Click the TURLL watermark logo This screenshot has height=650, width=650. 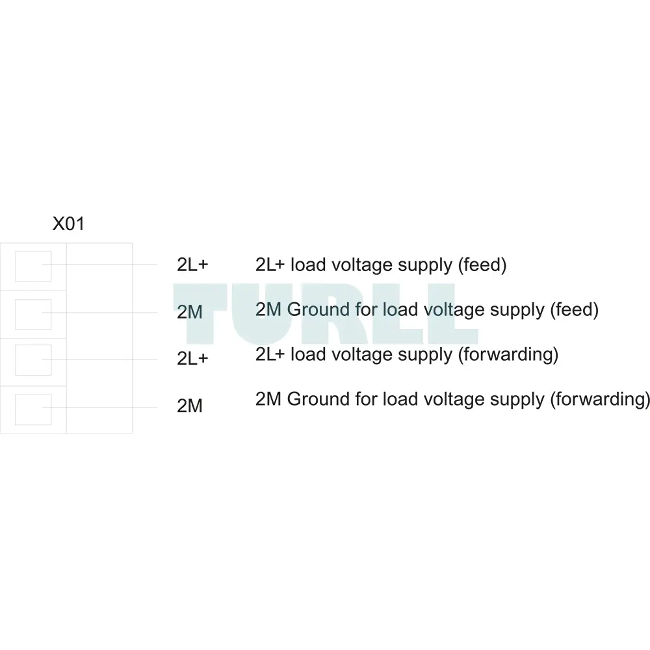tap(326, 314)
